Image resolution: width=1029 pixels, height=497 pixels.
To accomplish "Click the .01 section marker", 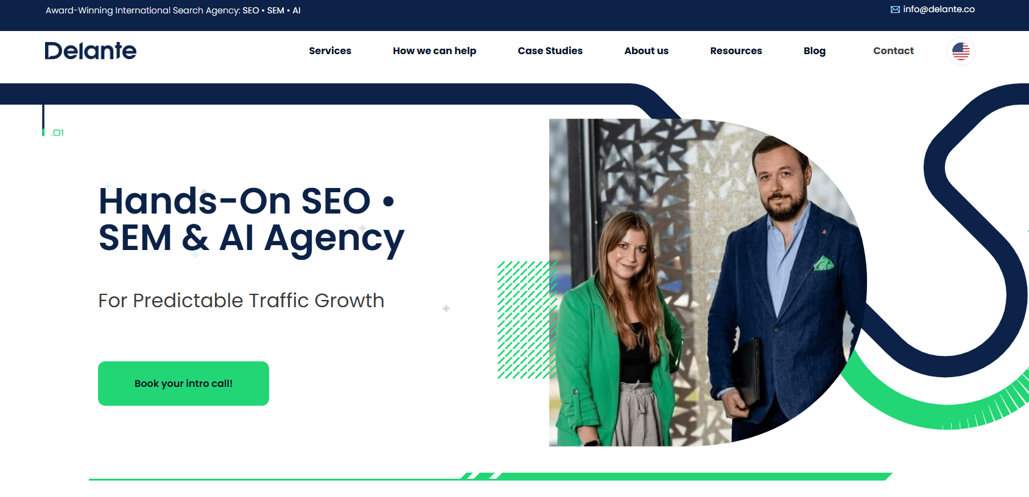I will pos(58,133).
